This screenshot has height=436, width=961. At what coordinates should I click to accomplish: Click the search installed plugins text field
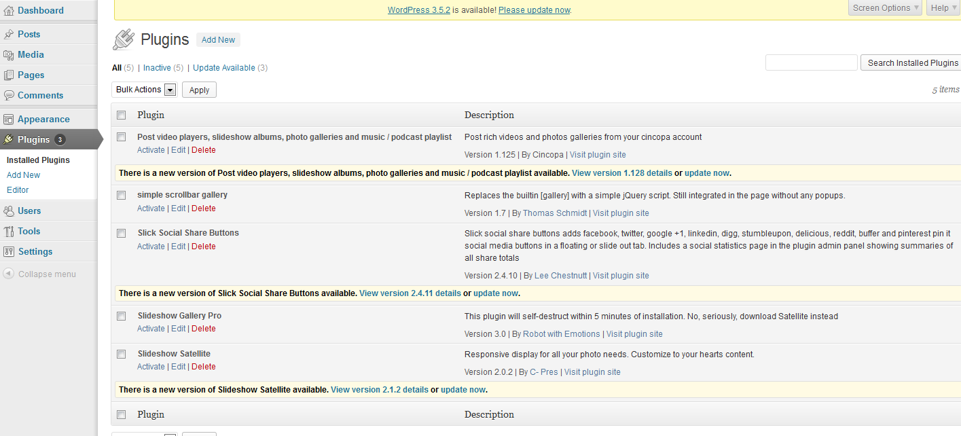click(x=811, y=62)
